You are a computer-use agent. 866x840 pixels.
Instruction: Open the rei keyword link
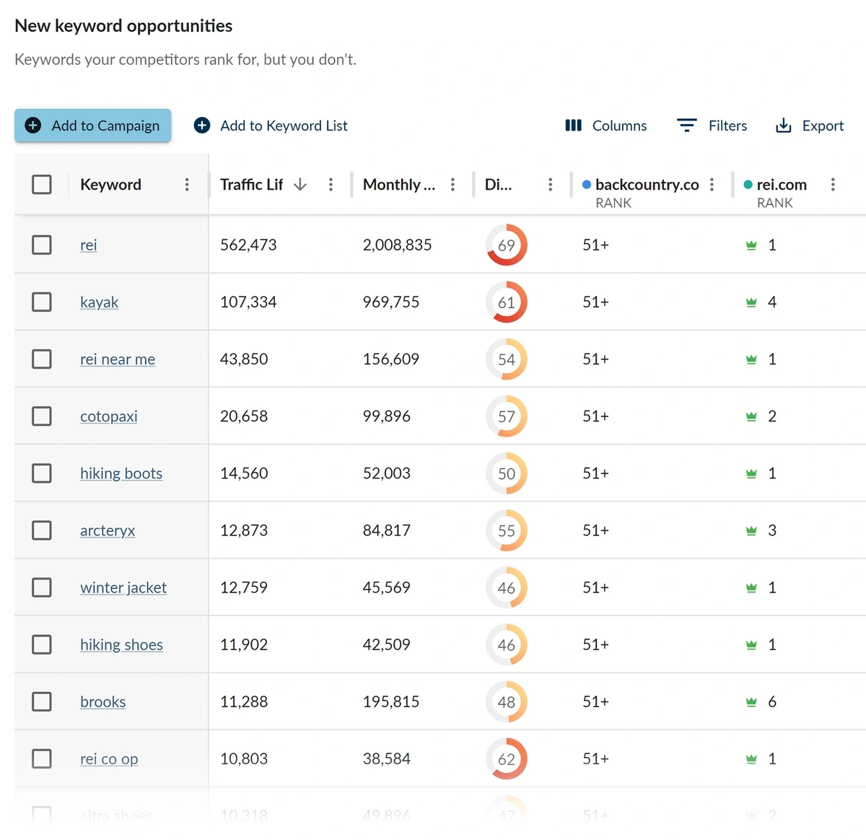(88, 245)
